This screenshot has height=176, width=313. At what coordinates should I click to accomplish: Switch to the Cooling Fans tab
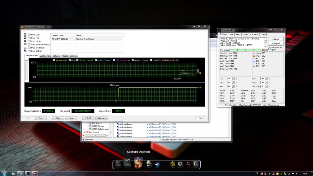point(45,56)
